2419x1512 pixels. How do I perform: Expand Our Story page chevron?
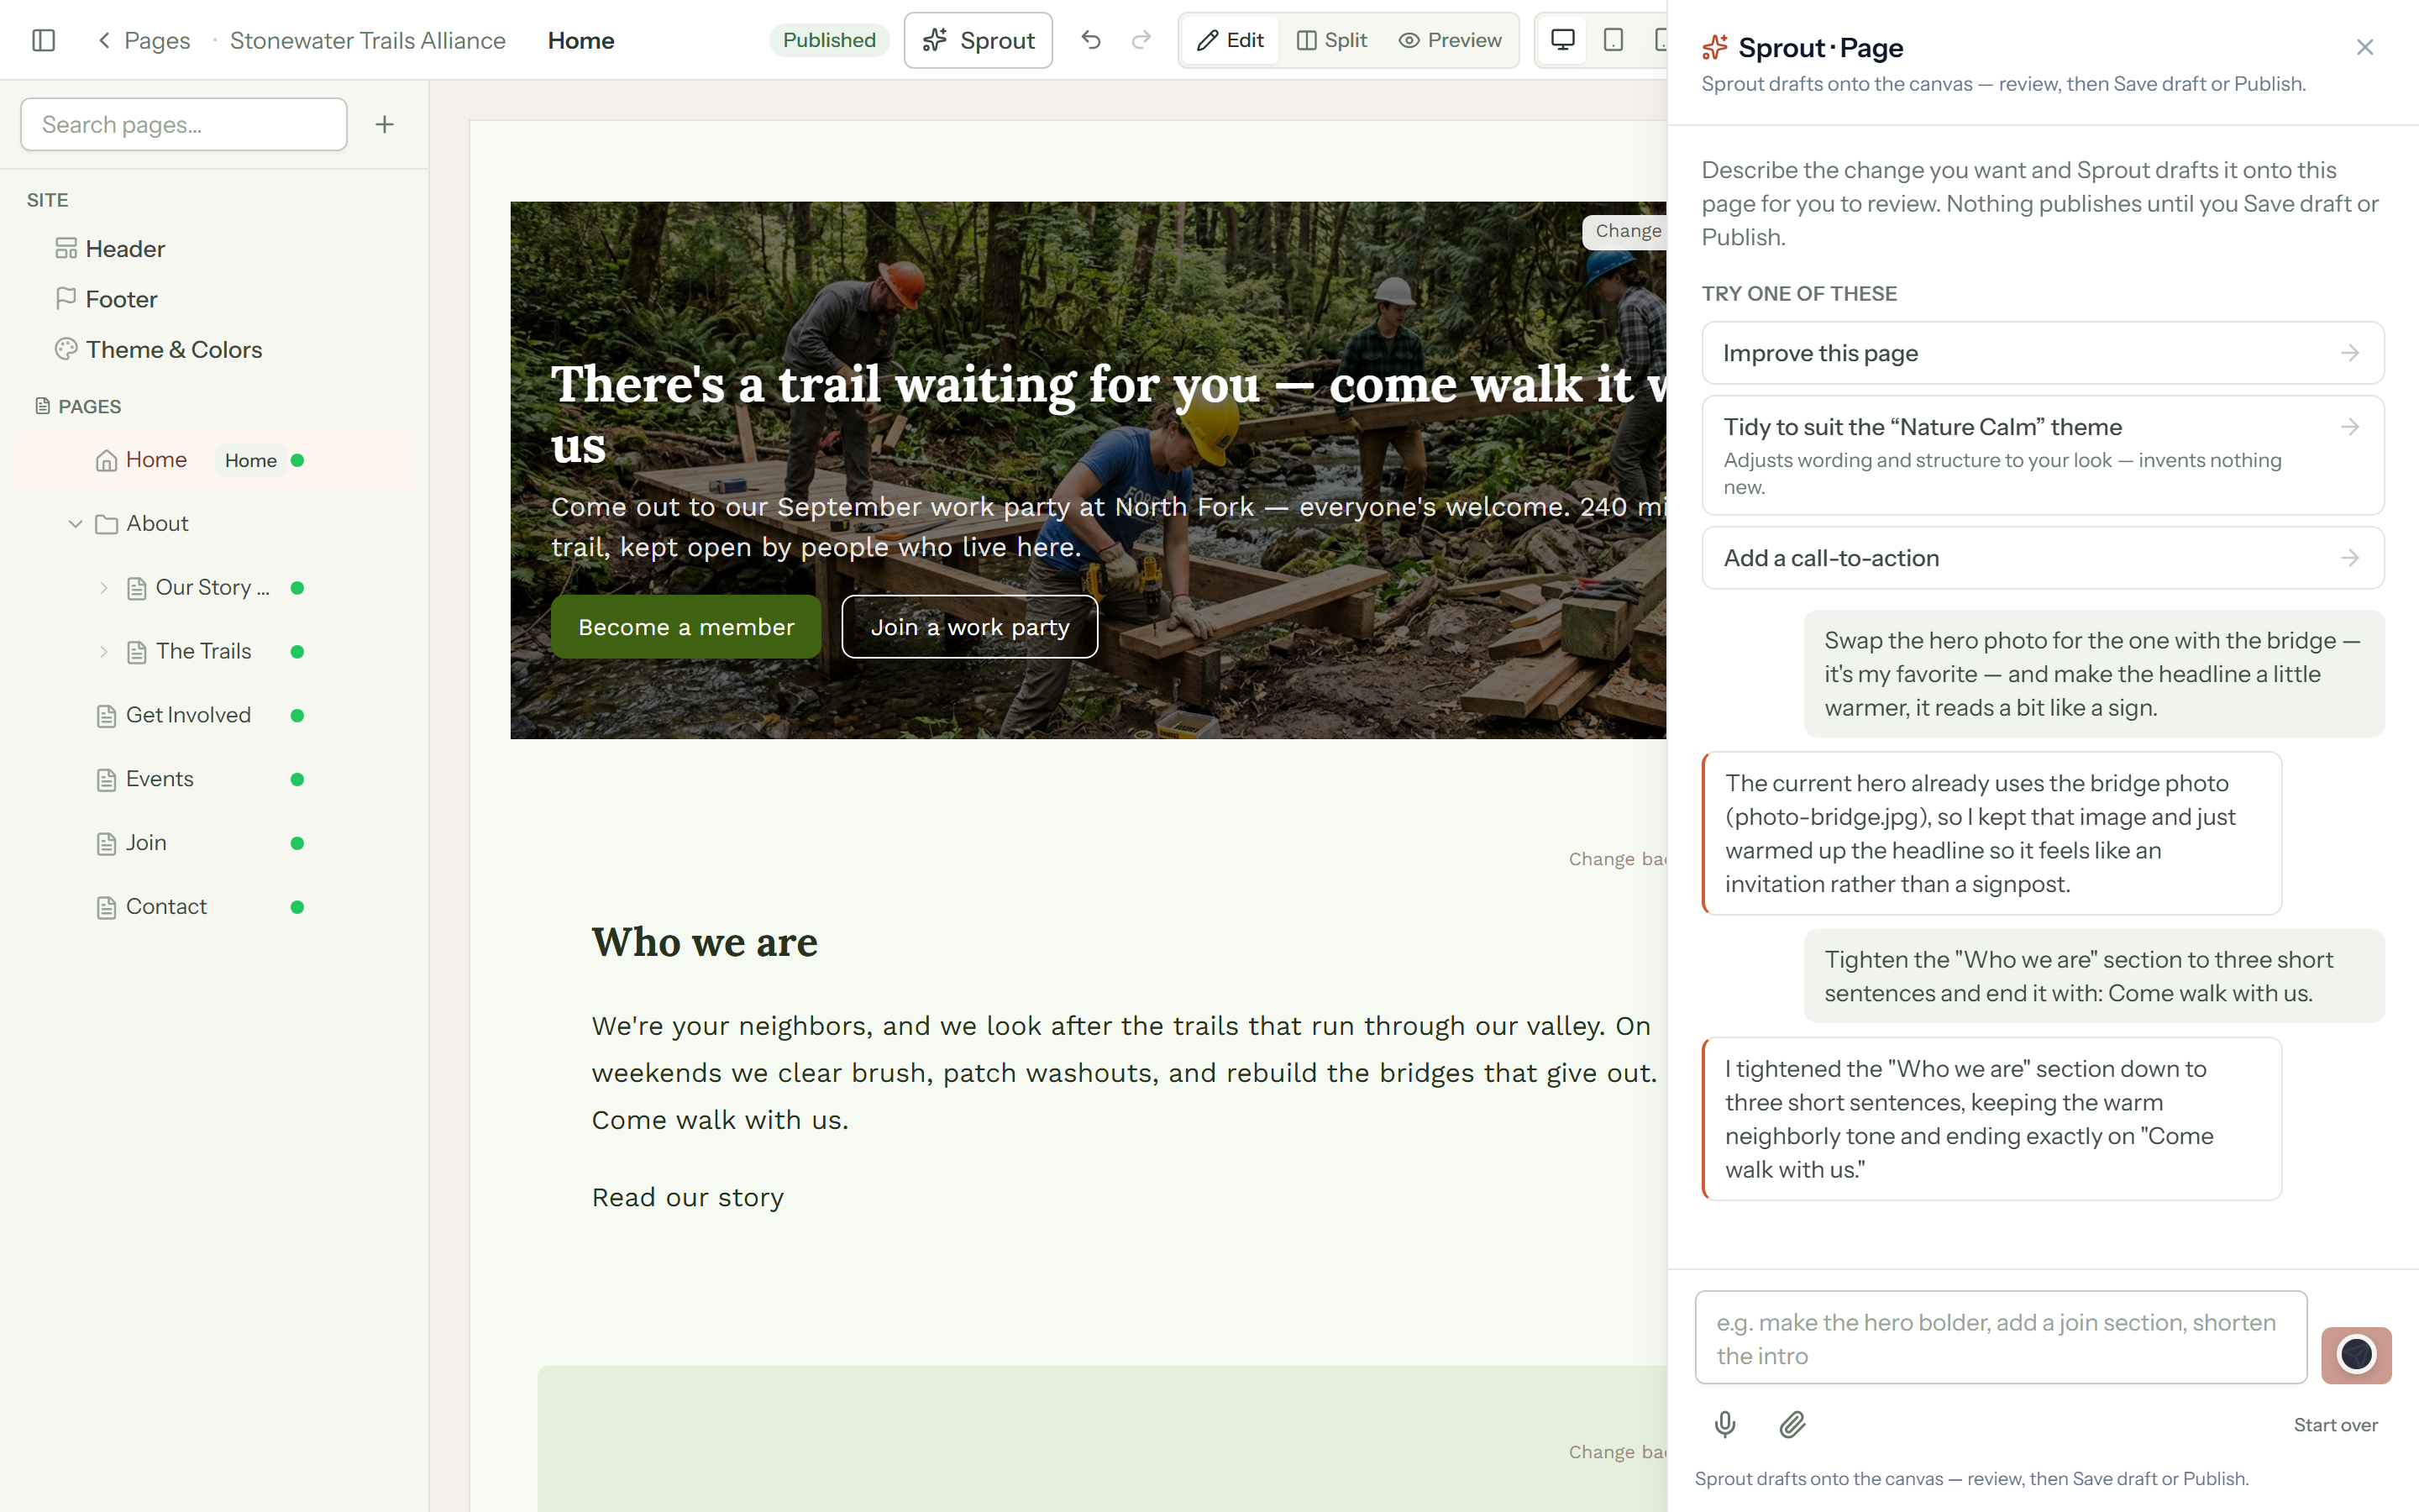coord(104,588)
